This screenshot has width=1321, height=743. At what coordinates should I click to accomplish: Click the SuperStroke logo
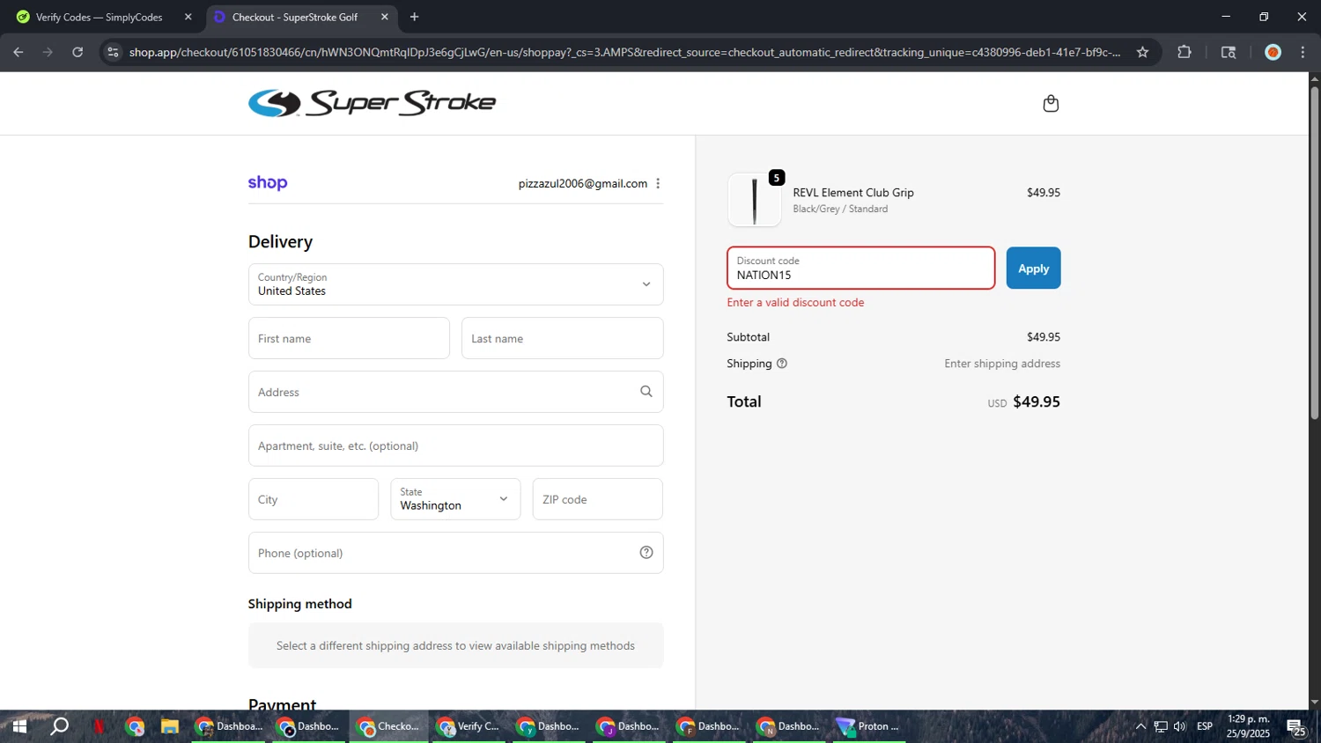pyautogui.click(x=372, y=103)
